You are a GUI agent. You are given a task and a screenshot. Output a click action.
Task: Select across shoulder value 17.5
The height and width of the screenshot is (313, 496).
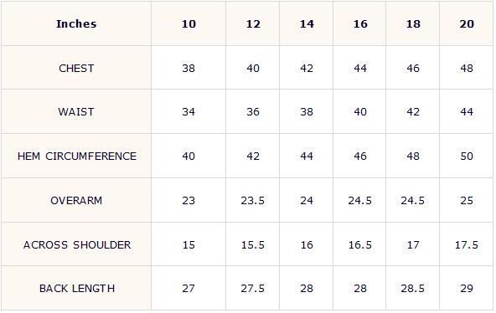pos(467,244)
